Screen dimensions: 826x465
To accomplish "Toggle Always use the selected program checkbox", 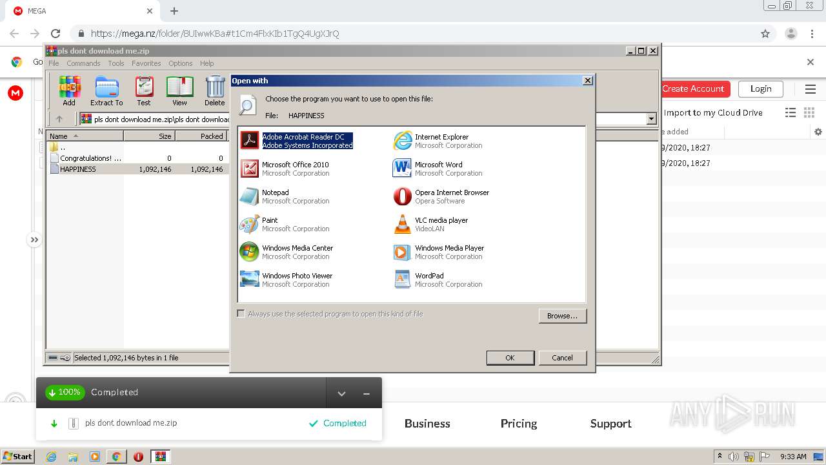I will pos(241,314).
